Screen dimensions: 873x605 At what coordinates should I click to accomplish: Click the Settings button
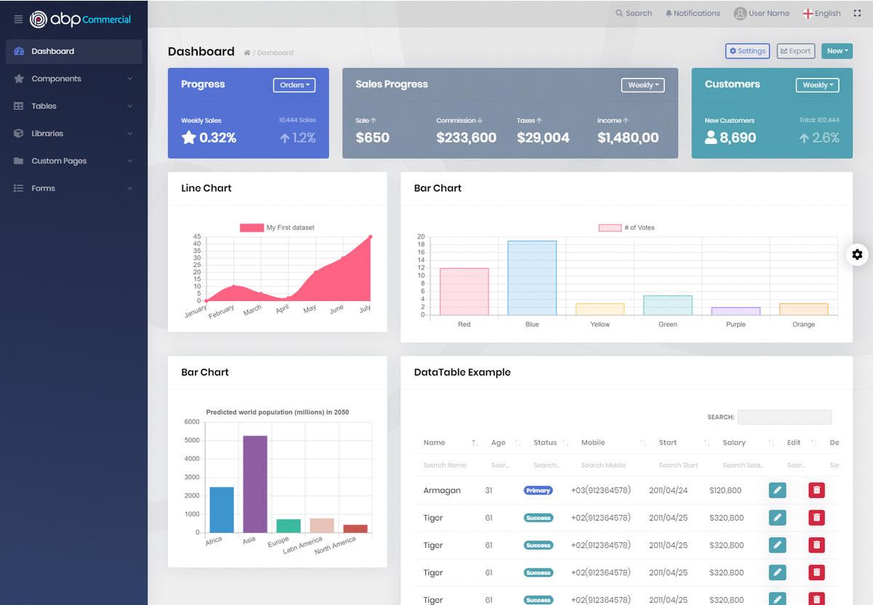coord(747,51)
